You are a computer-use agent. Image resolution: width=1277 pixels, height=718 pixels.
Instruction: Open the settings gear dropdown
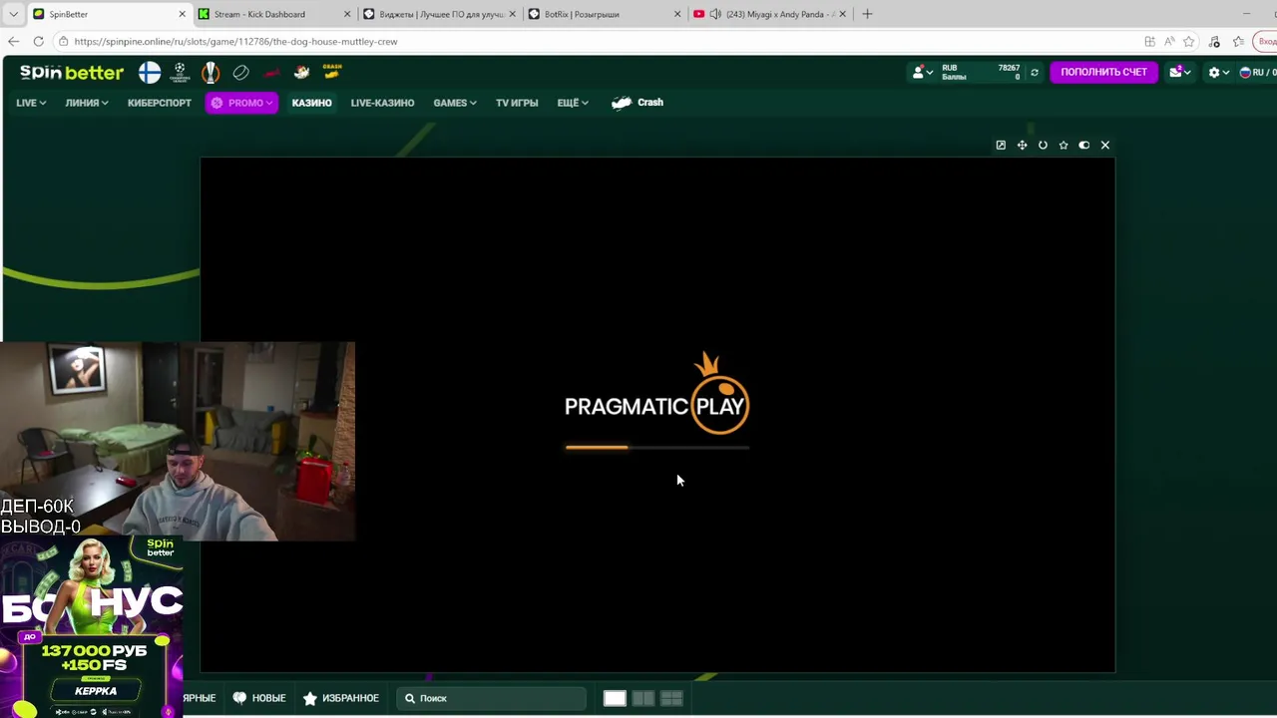(x=1218, y=73)
